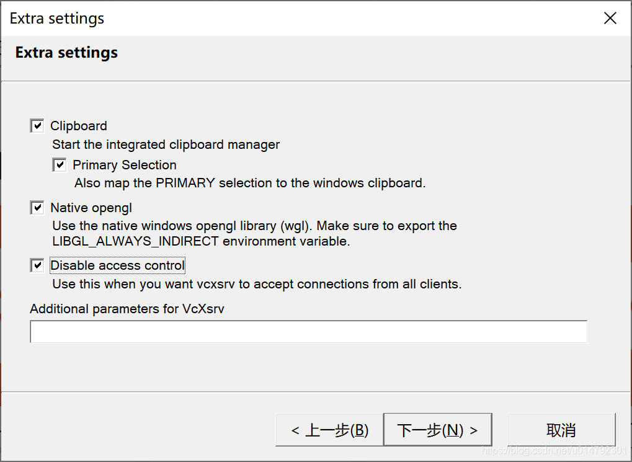632x462 pixels.
Task: Click the bold 'Extra settings' heading
Action: coord(66,53)
